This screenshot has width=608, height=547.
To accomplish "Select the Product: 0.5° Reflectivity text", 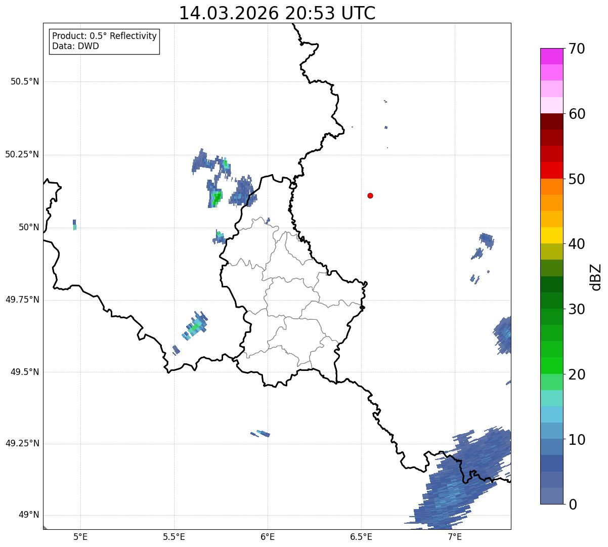I will pos(104,36).
